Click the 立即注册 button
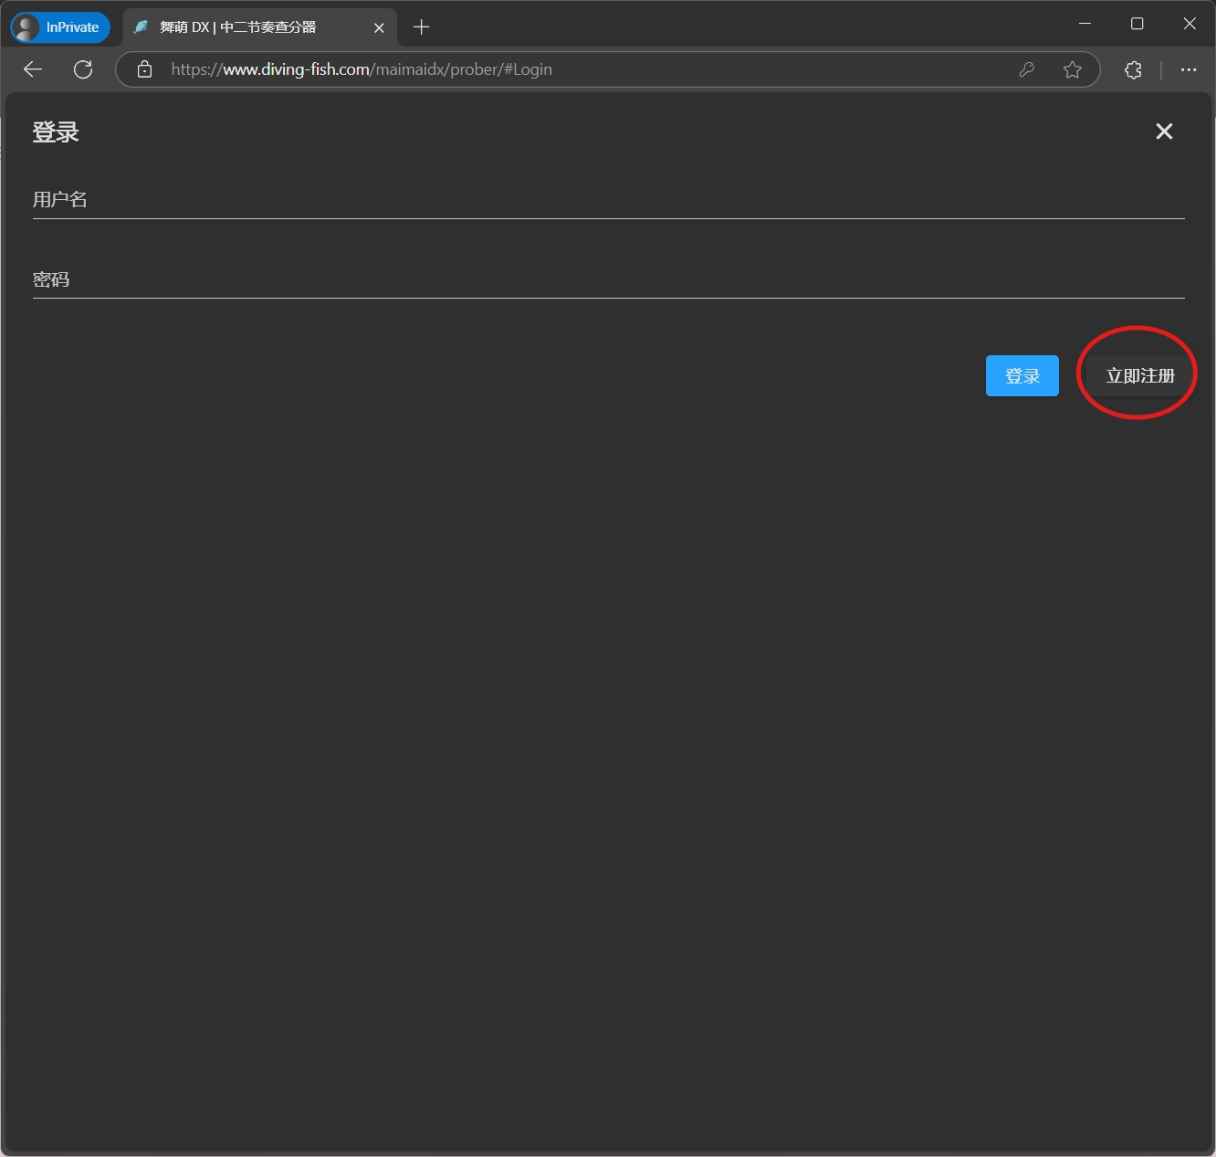Screen dimensions: 1216x1157 click(1139, 376)
